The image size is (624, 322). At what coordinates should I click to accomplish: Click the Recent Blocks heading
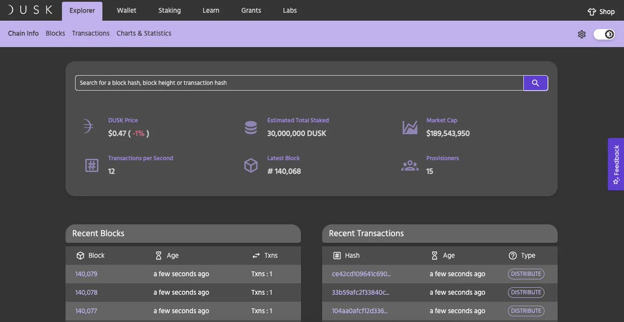(98, 234)
